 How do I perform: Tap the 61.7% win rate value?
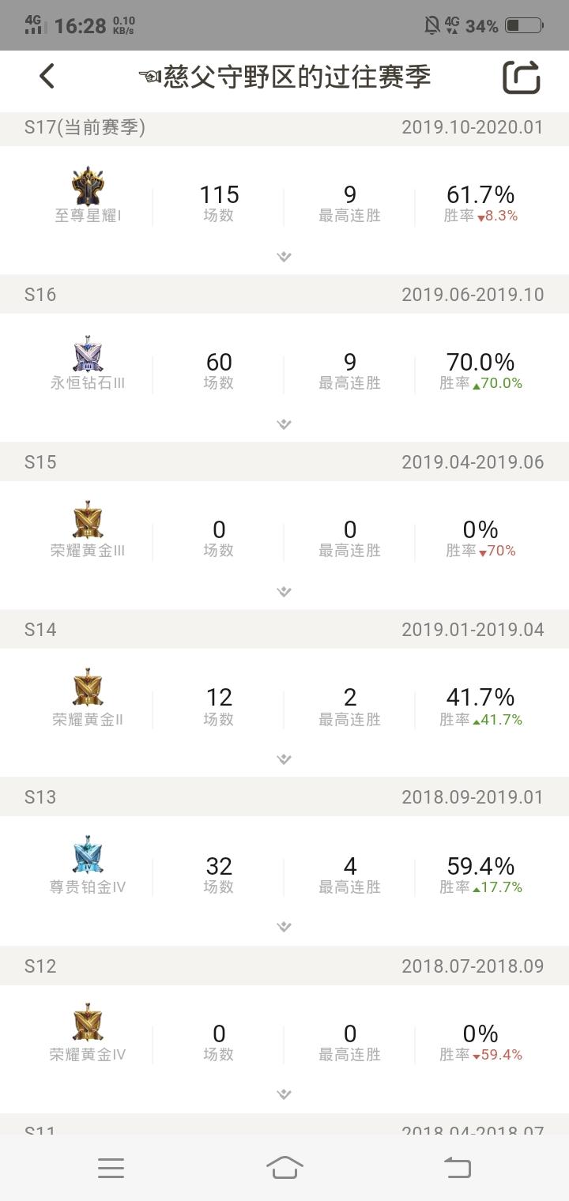(x=480, y=194)
